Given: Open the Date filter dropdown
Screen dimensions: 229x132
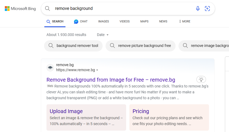Looking at the screenshot, I should (x=103, y=35).
